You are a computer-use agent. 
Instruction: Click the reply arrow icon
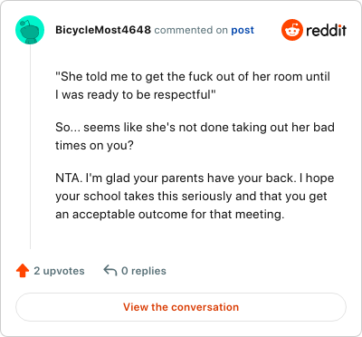click(x=110, y=270)
